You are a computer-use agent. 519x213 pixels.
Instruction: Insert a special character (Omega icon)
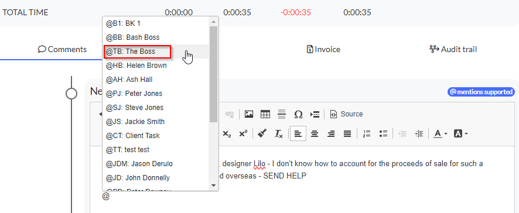pyautogui.click(x=298, y=114)
